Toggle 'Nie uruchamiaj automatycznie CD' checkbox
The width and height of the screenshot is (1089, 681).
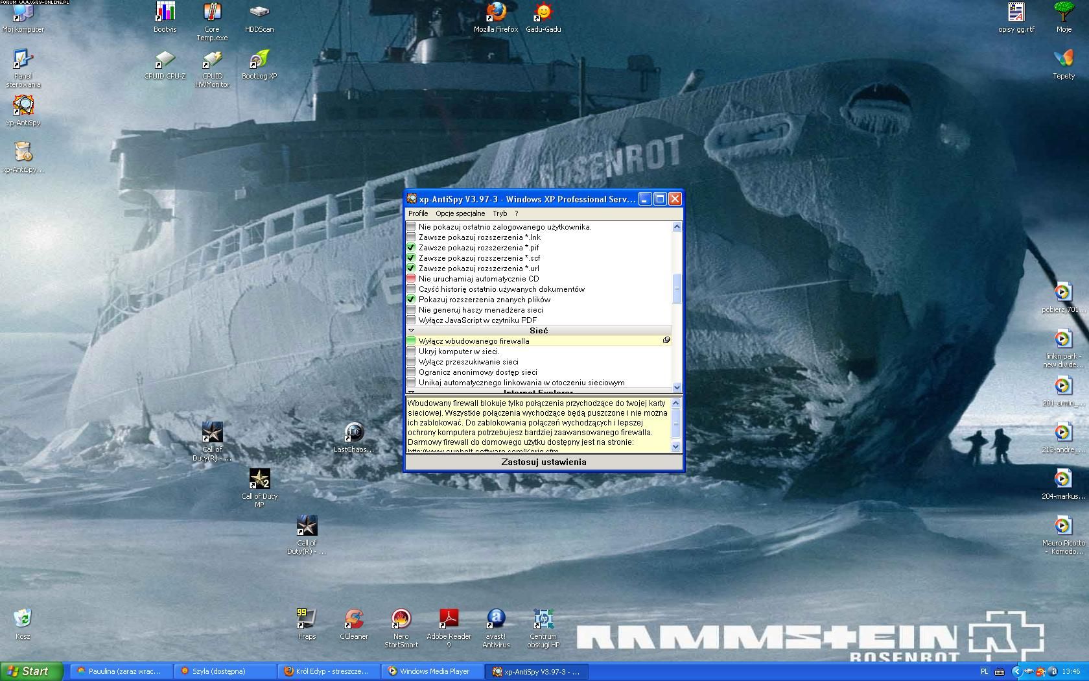tap(411, 279)
